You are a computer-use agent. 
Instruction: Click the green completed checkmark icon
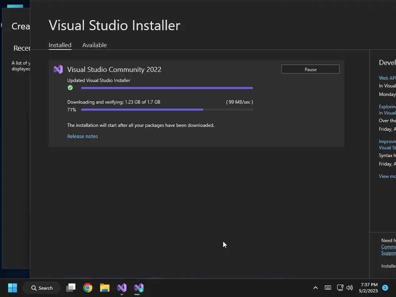pyautogui.click(x=70, y=88)
